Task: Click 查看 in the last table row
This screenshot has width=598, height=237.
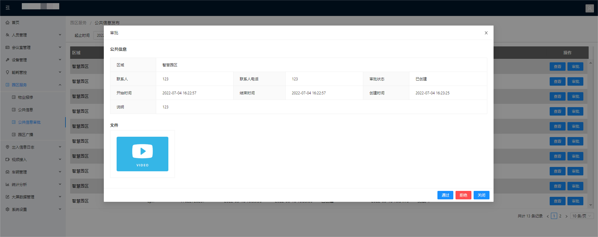Action: pos(557,201)
